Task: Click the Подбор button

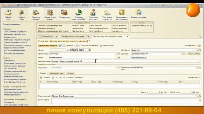Action: [70, 78]
